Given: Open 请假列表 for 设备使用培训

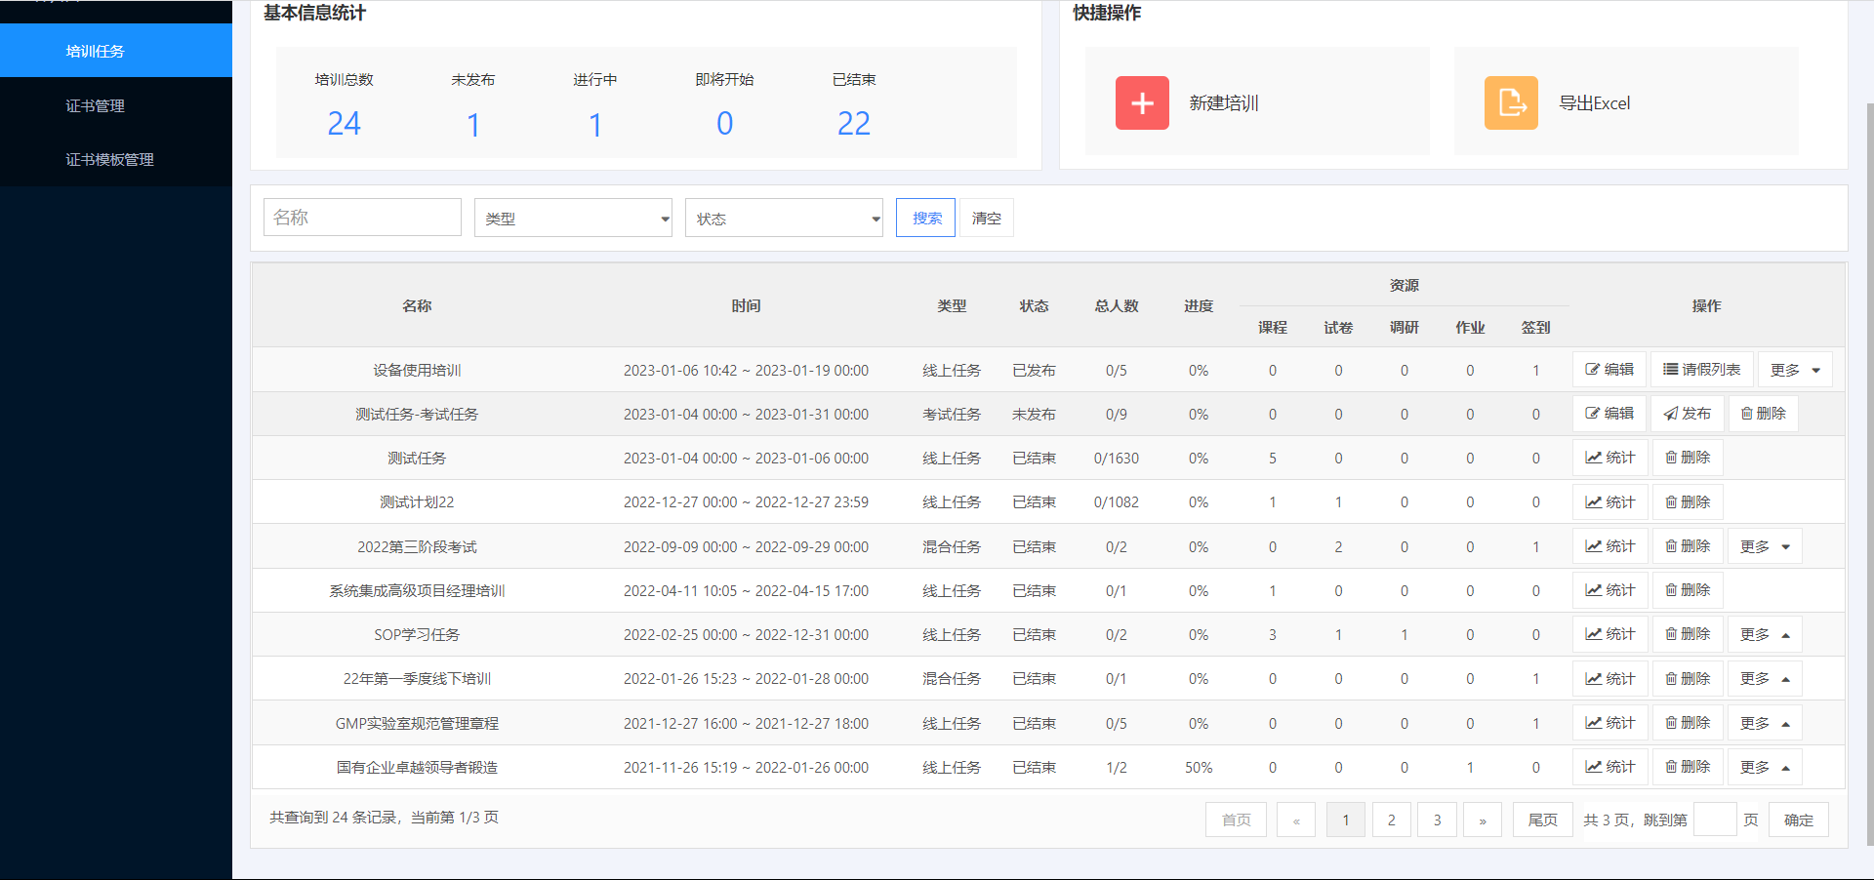Looking at the screenshot, I should (1702, 370).
